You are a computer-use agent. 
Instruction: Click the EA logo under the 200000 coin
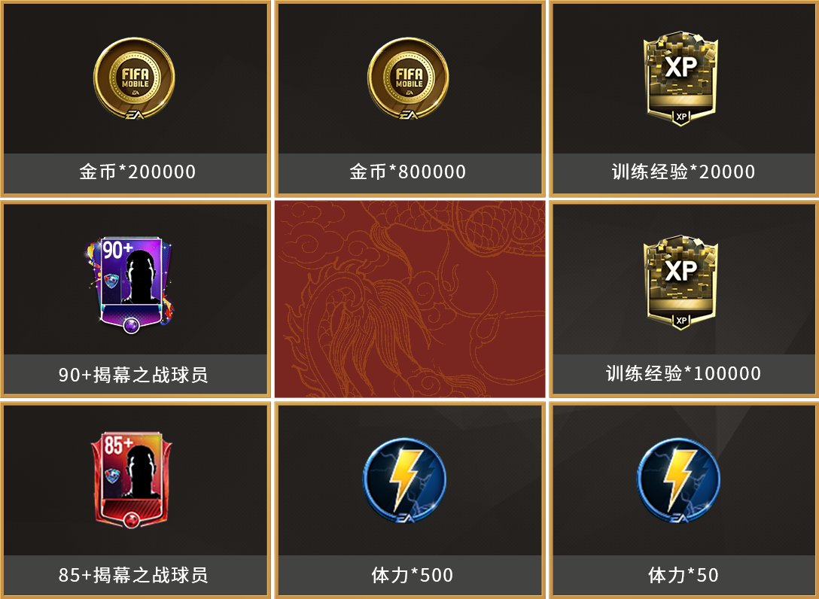135,114
